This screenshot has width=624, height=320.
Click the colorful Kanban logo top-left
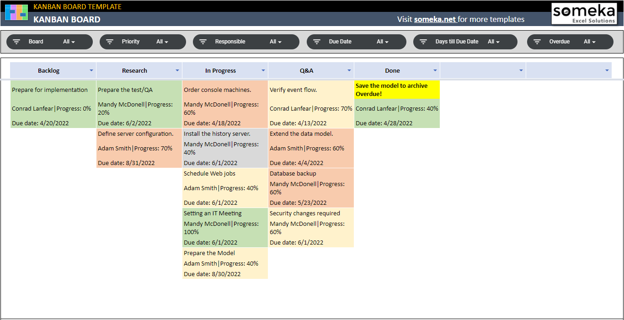pos(16,12)
